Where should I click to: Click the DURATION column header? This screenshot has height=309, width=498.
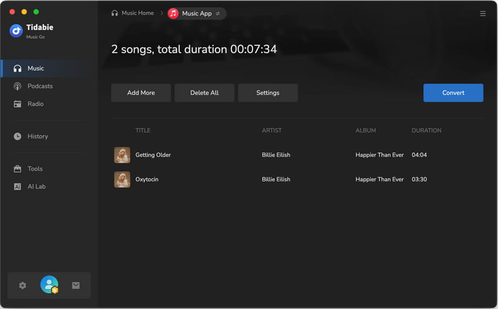(x=426, y=130)
